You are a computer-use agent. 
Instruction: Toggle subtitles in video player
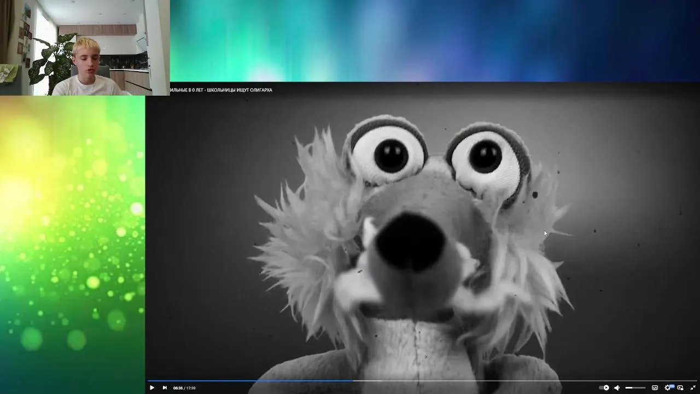click(x=655, y=387)
